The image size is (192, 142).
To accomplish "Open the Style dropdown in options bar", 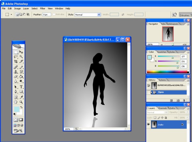I will (x=88, y=14).
